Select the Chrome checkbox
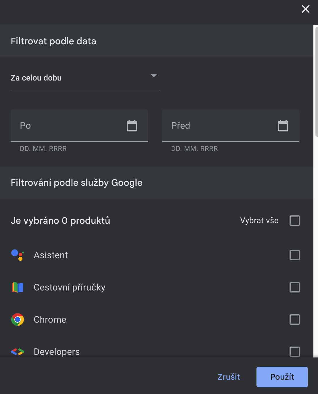 point(295,320)
